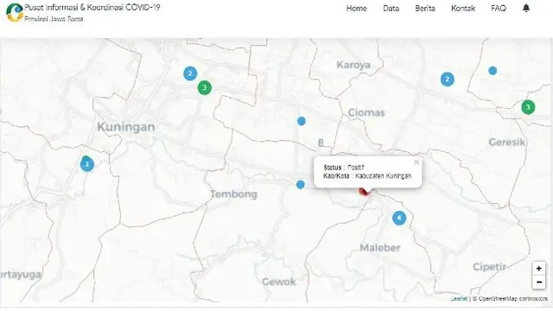
Task: Select the Kontak menu item
Action: (x=463, y=9)
